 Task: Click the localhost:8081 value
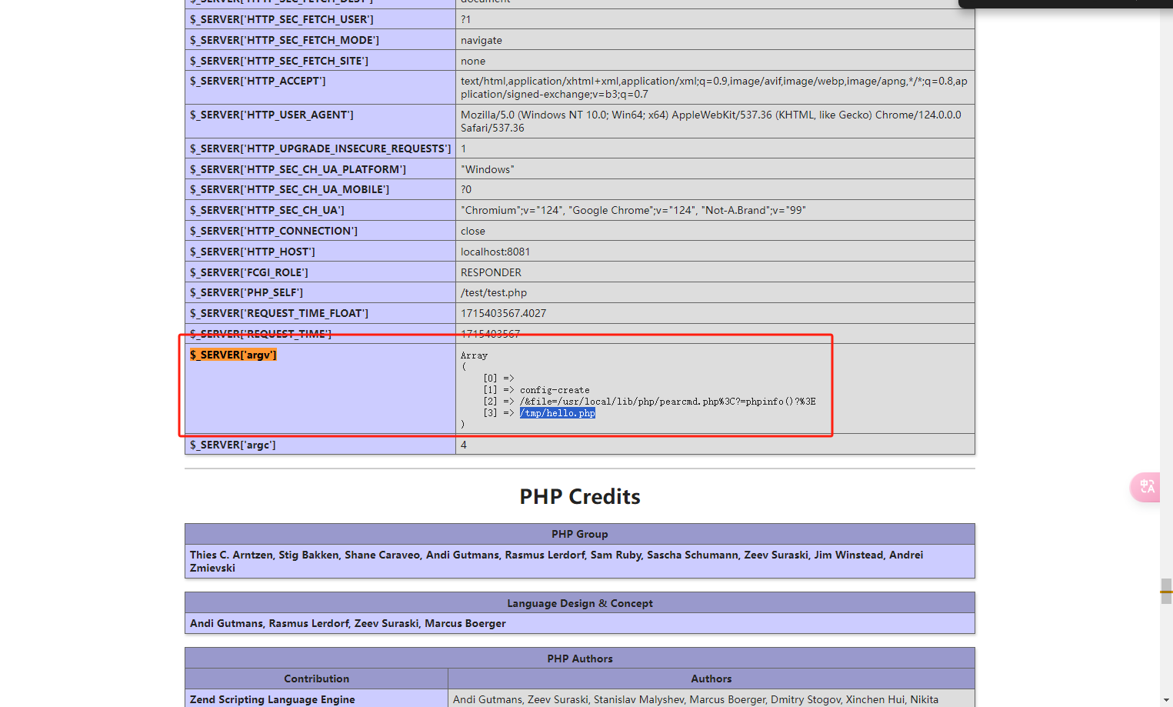495,252
